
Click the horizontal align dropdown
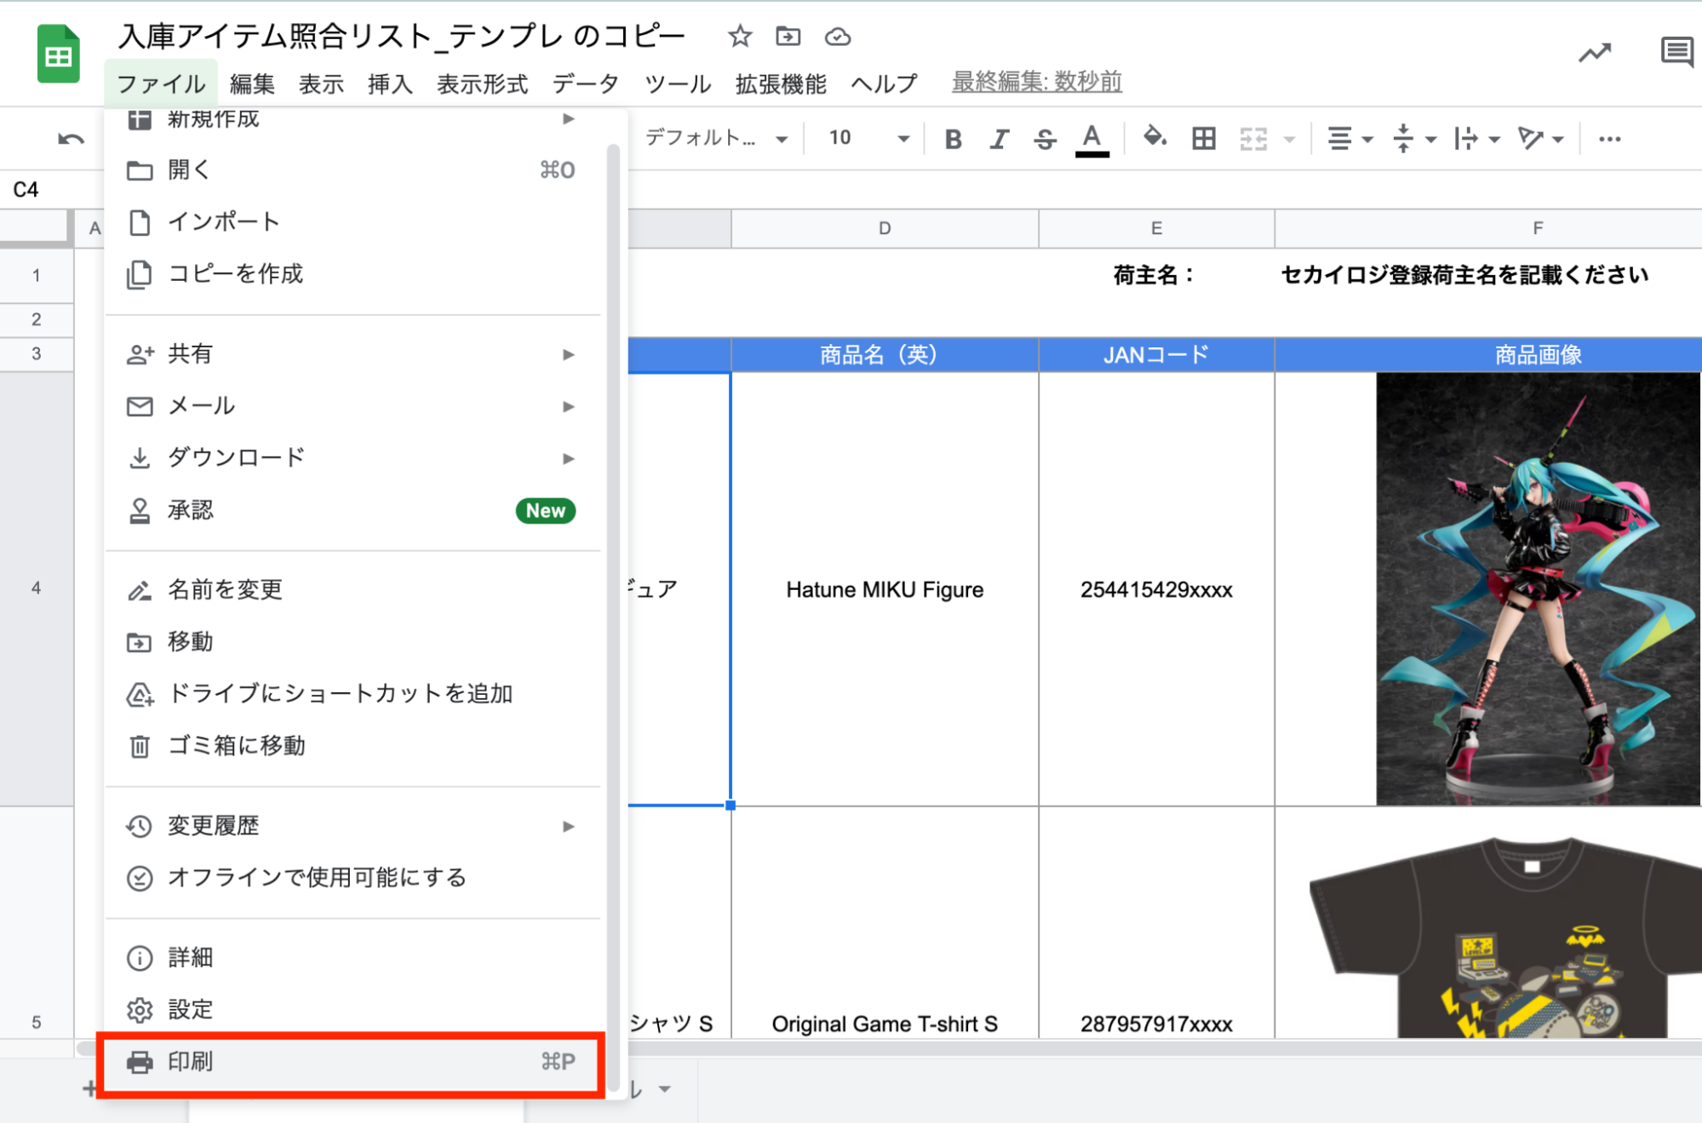[x=1350, y=139]
